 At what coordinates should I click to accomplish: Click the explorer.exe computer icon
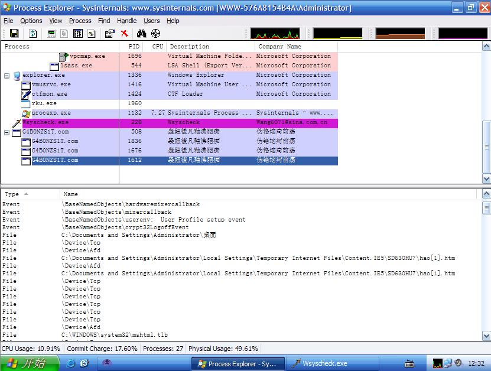click(x=17, y=76)
